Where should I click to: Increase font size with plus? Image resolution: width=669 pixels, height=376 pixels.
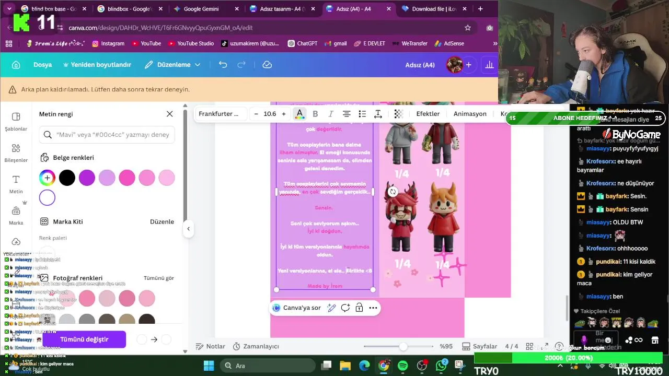click(x=284, y=114)
